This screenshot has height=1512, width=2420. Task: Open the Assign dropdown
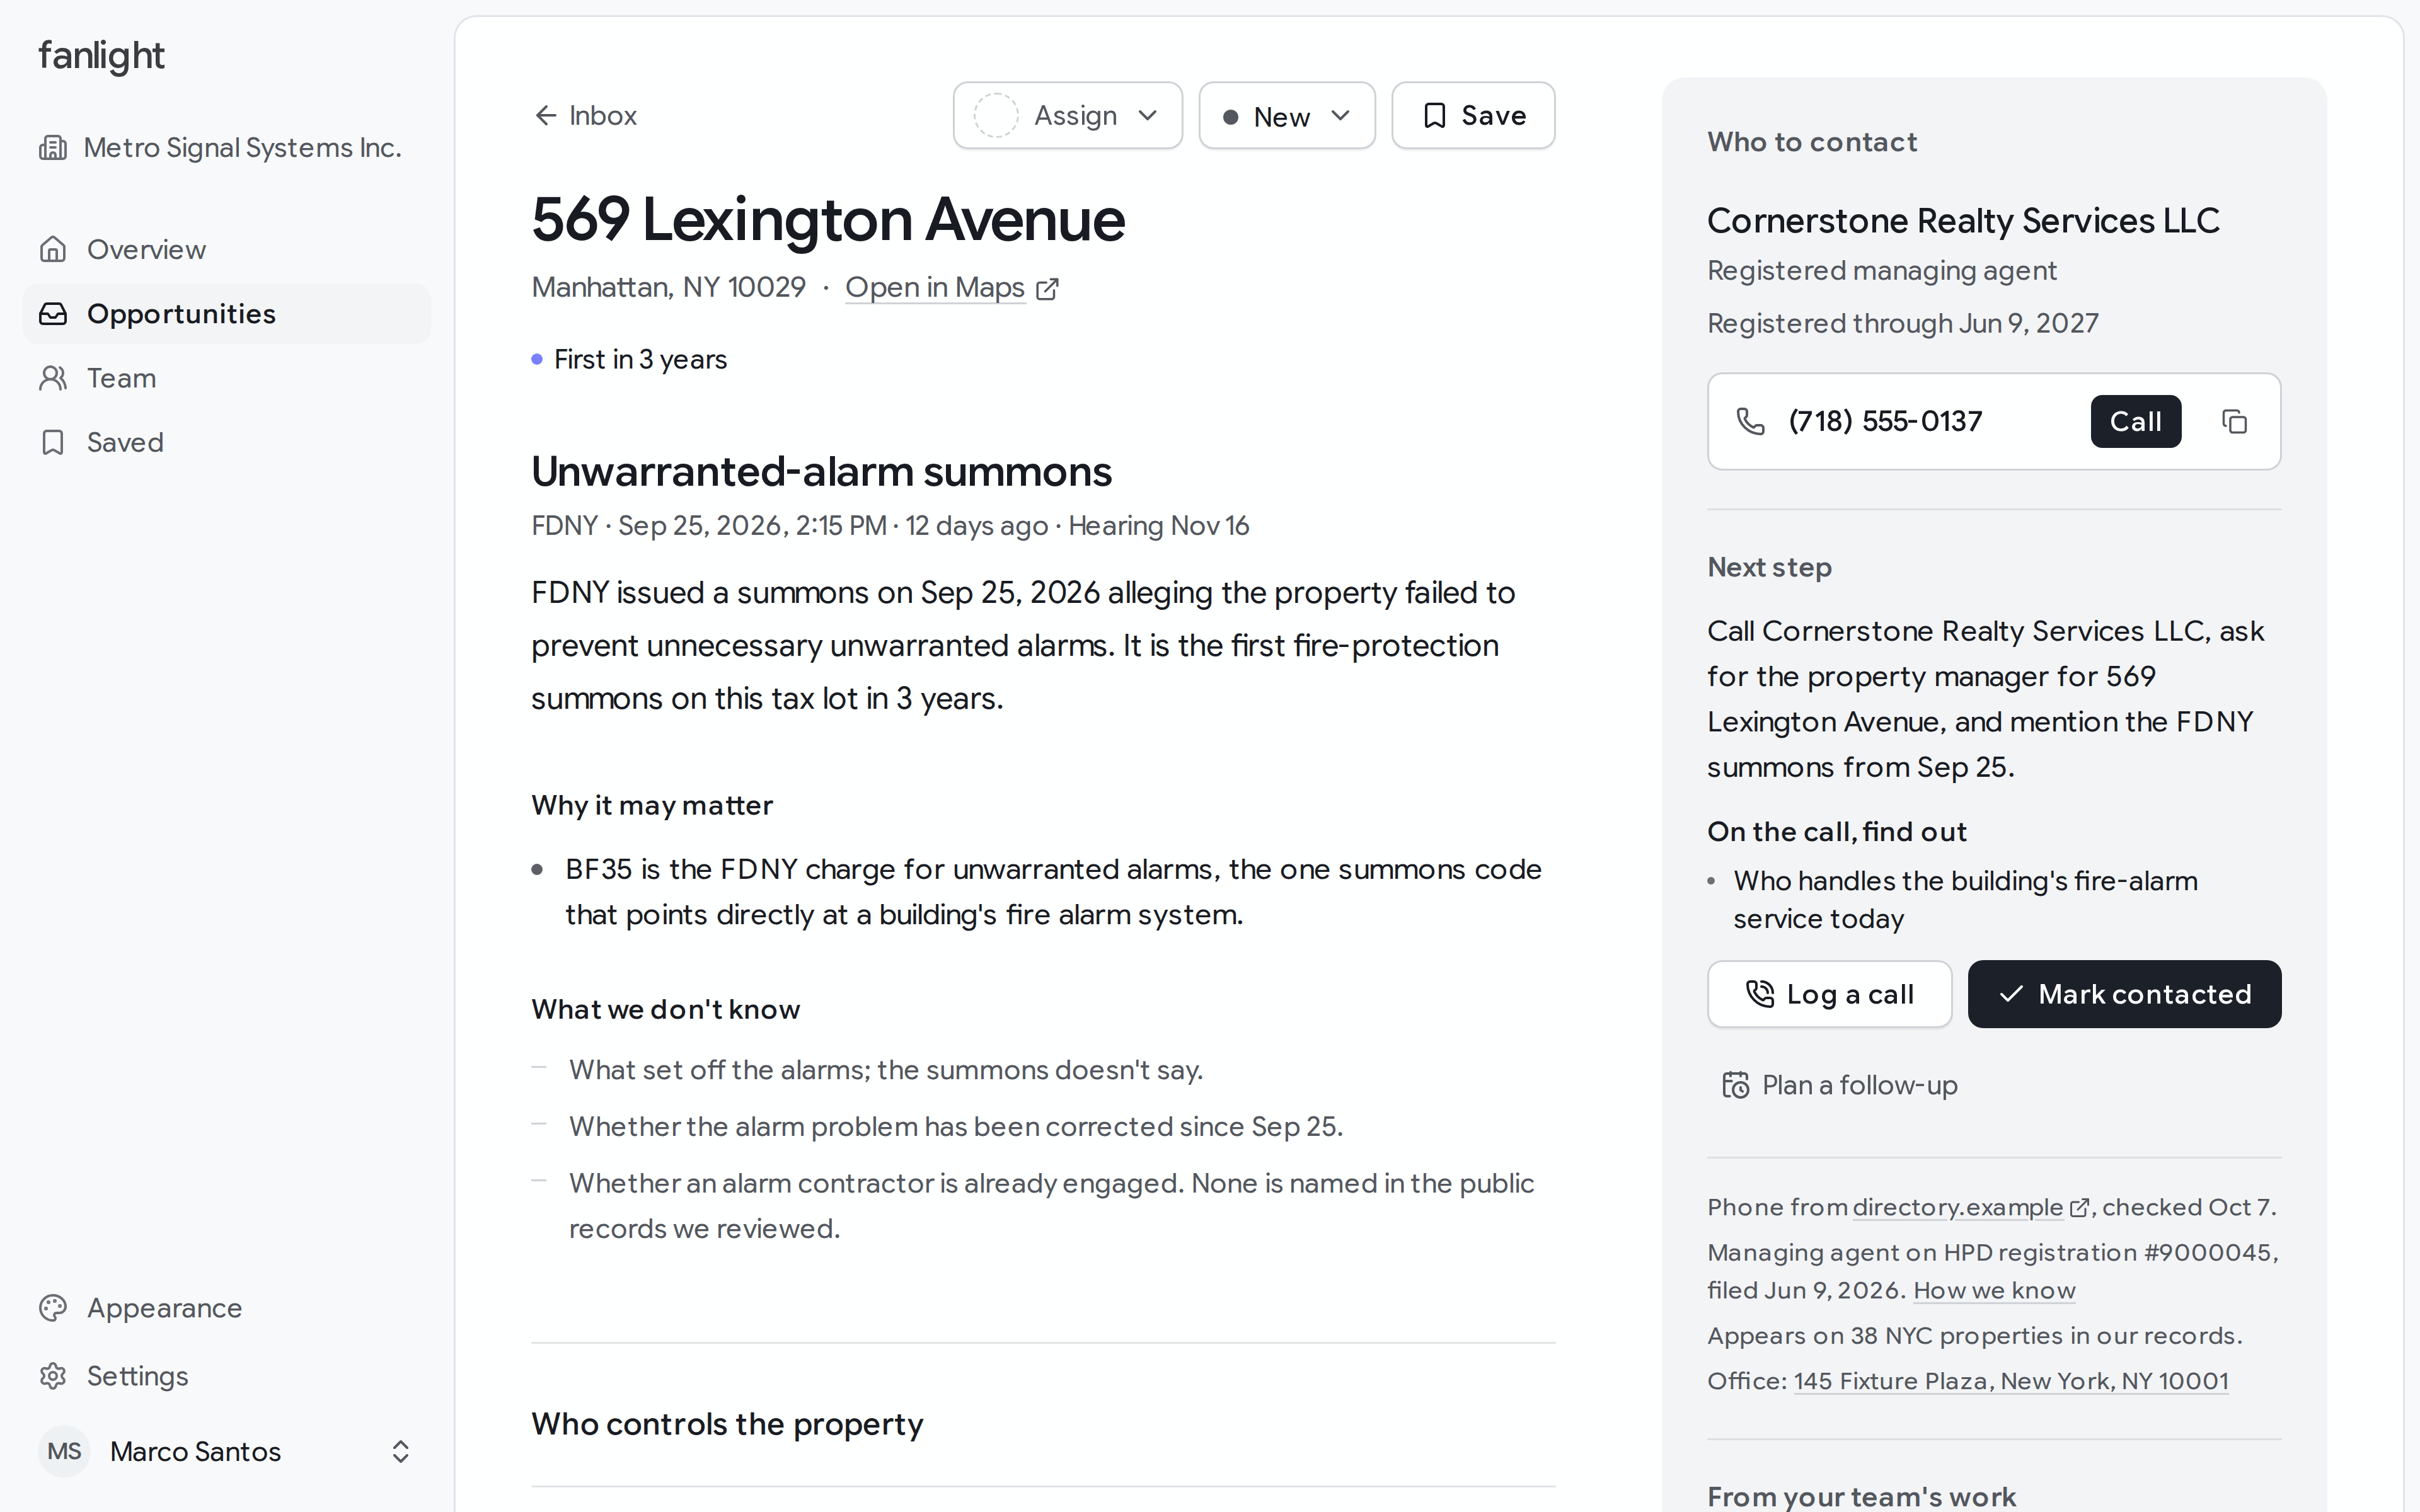pyautogui.click(x=1067, y=116)
